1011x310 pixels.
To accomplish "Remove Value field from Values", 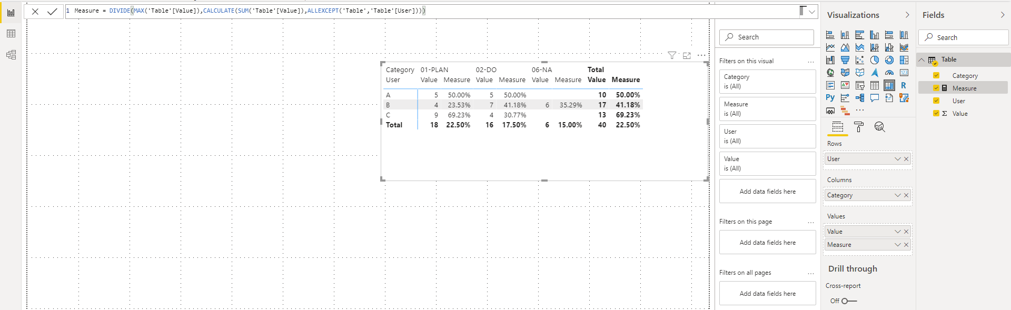I will pos(906,232).
